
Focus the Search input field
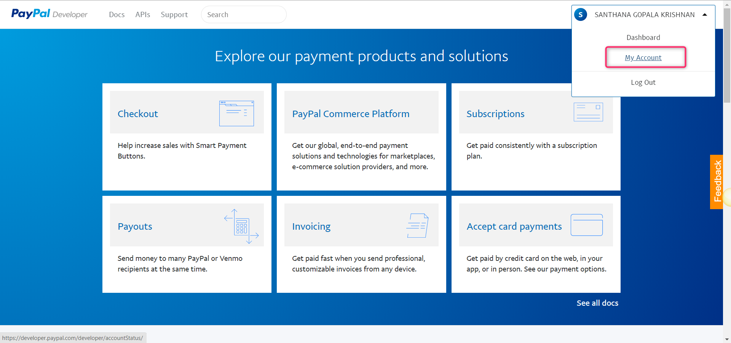(244, 14)
